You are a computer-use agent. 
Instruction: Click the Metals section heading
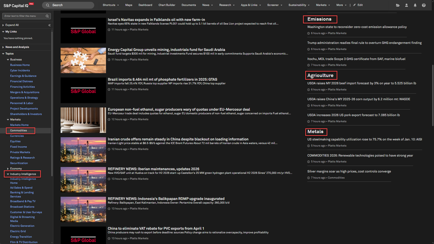pyautogui.click(x=315, y=132)
